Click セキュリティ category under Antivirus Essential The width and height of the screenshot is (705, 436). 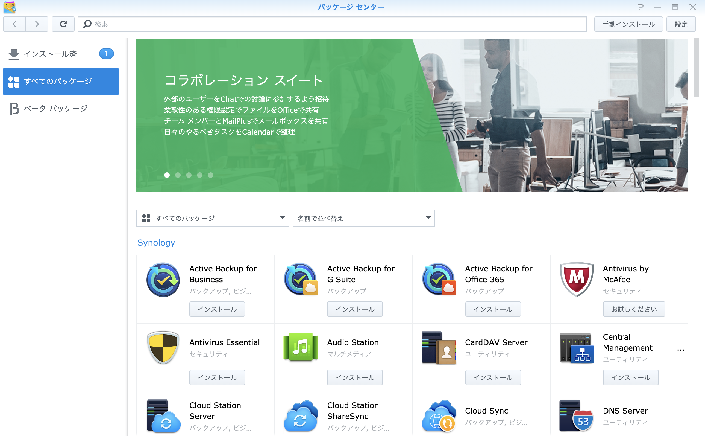[x=208, y=354]
